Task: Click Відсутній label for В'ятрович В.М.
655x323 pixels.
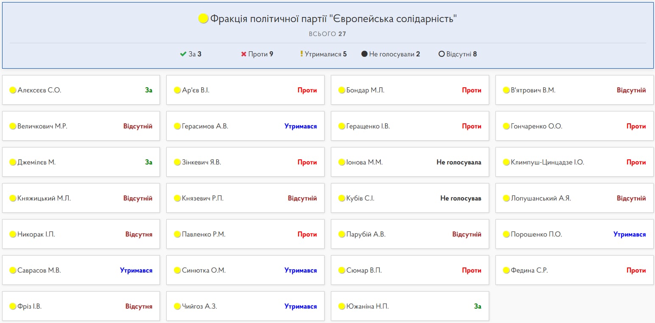Action: click(x=631, y=90)
